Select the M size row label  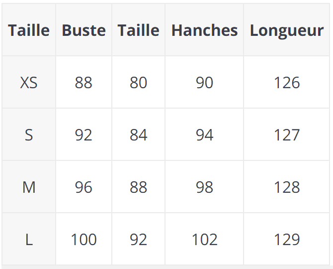click(x=29, y=187)
